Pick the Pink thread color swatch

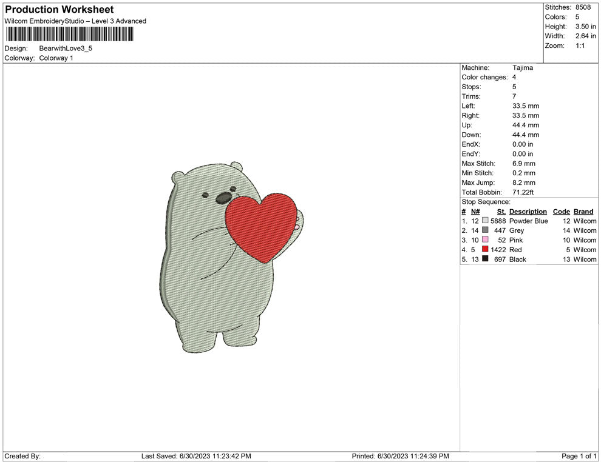point(485,240)
